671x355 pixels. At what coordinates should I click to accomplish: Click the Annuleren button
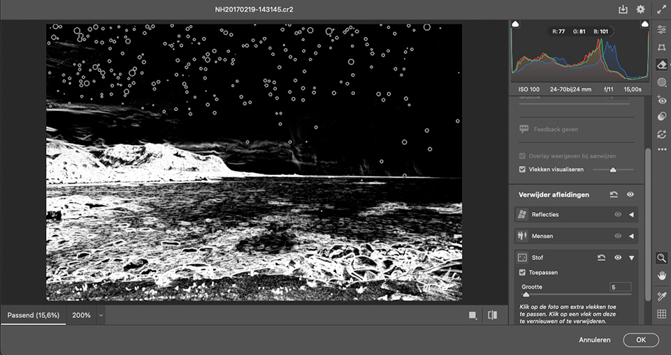[594, 340]
